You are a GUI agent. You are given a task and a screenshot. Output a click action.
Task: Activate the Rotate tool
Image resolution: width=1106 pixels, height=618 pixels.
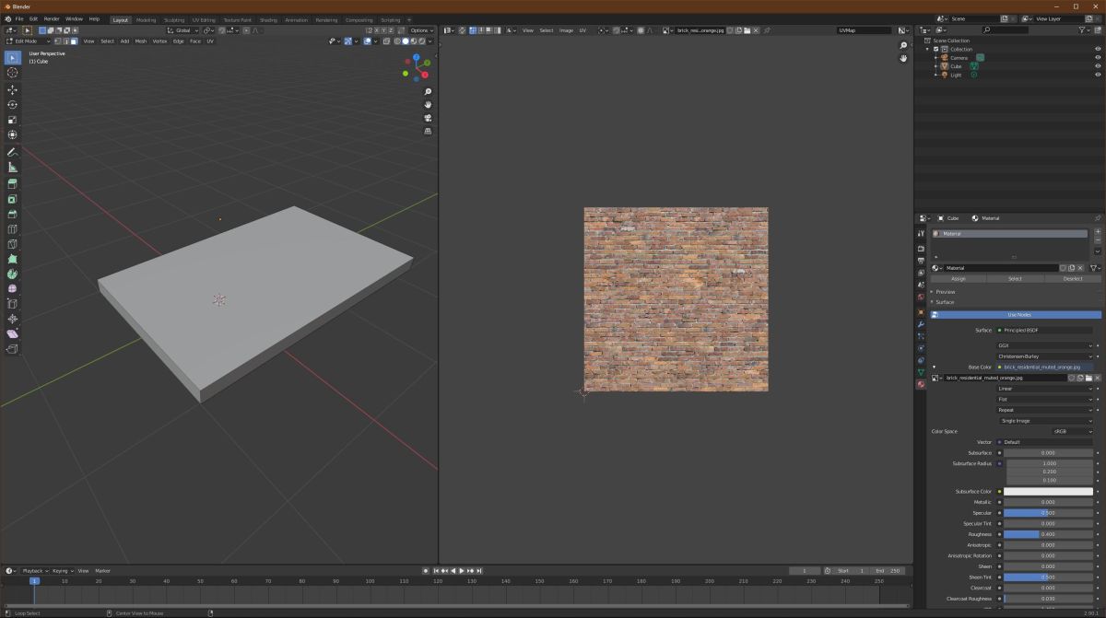[13, 105]
